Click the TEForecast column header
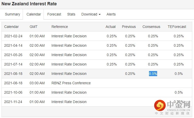194x118 pixels. click(177, 27)
